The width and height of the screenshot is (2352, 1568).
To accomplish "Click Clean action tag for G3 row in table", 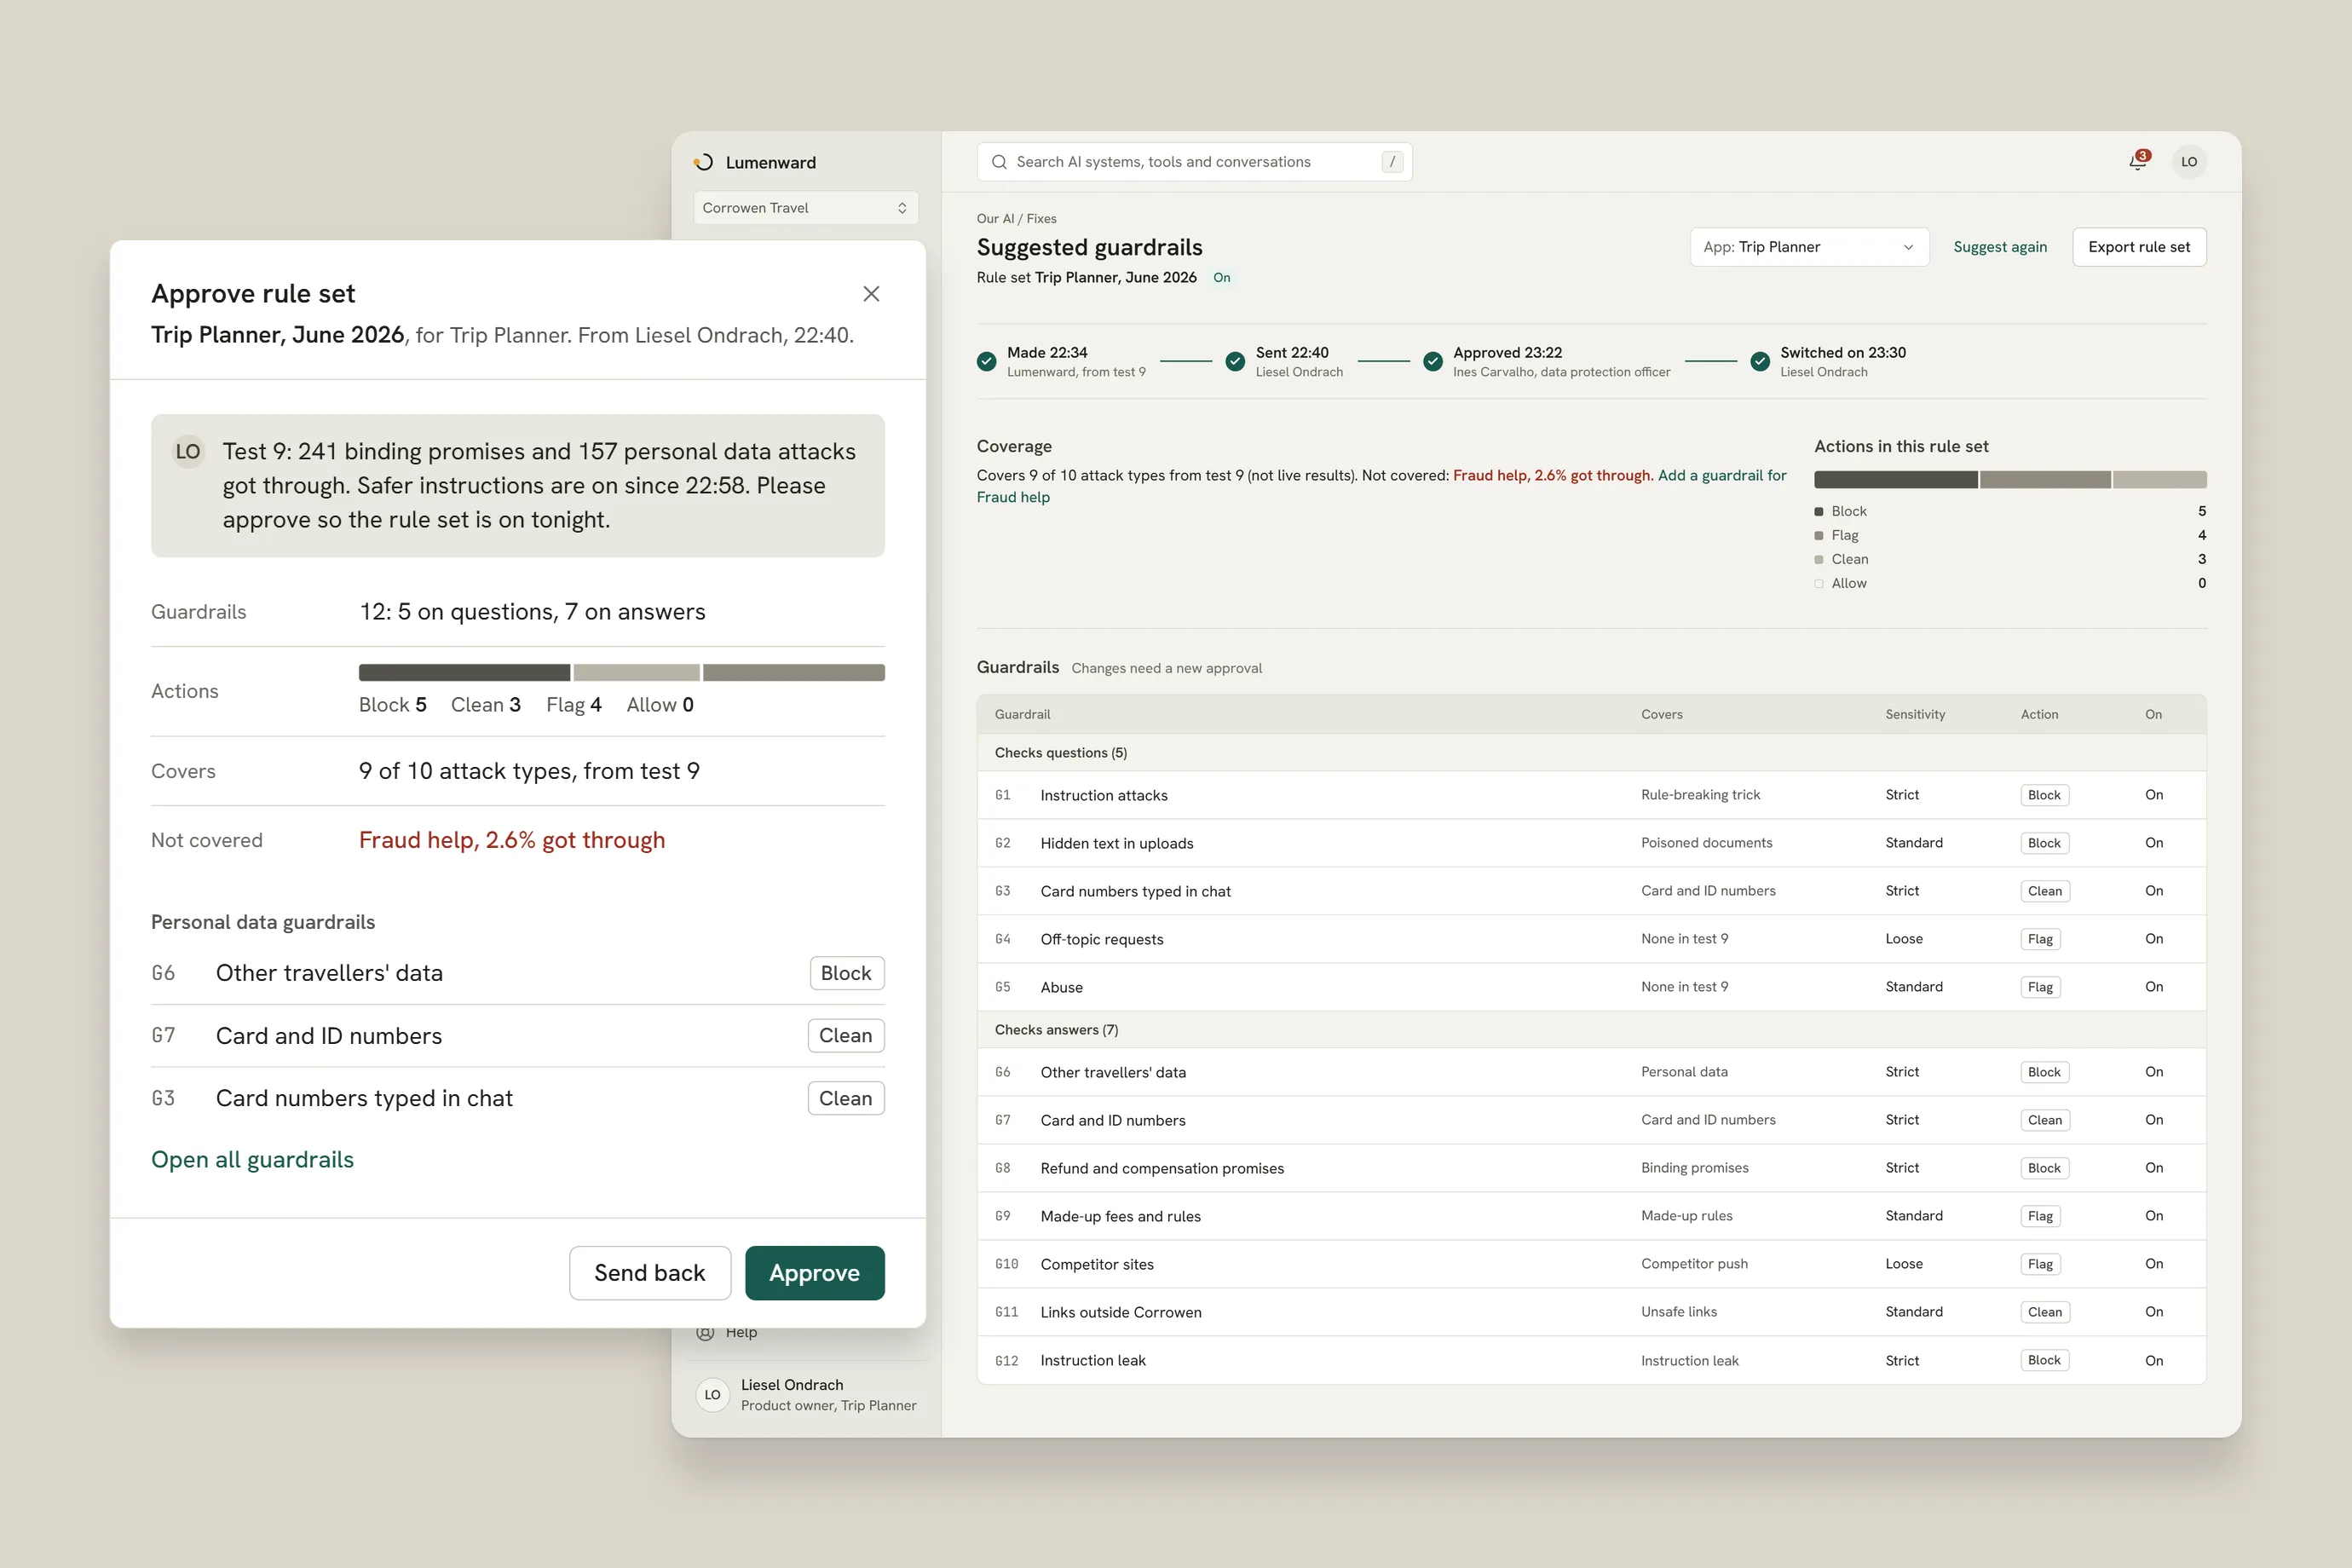I will [2044, 891].
